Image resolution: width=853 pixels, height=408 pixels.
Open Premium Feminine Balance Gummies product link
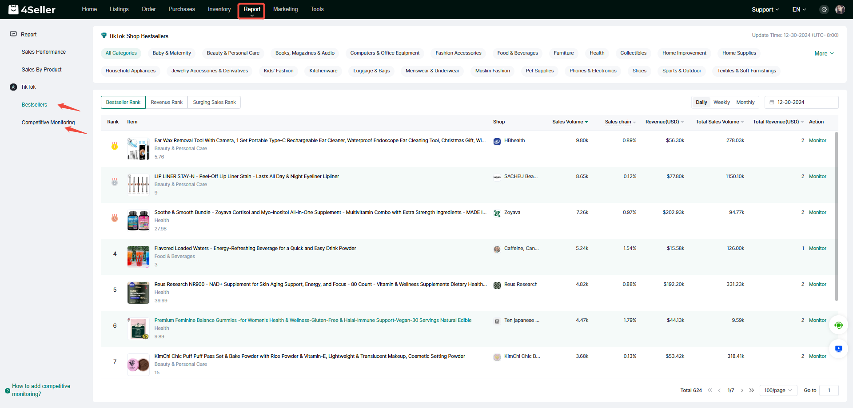(x=313, y=320)
